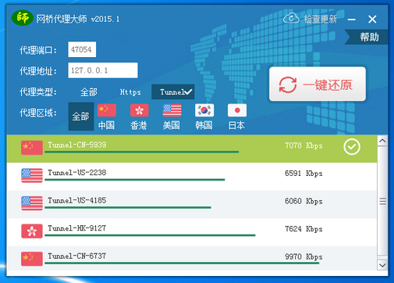
Task: Click 检查更新 check for updates
Action: click(321, 19)
